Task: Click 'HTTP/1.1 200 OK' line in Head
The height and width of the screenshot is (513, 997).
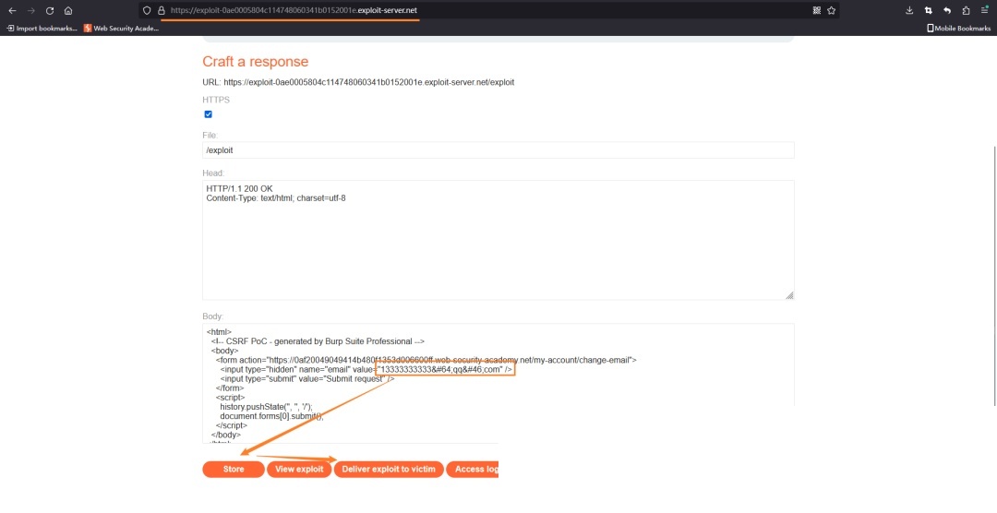Action: point(239,189)
